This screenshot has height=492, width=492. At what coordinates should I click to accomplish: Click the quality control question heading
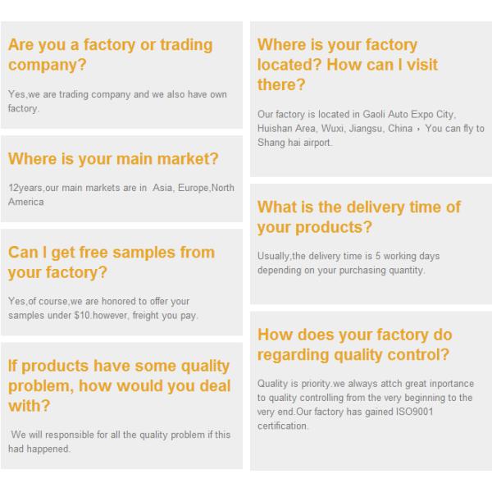pyautogui.click(x=354, y=344)
